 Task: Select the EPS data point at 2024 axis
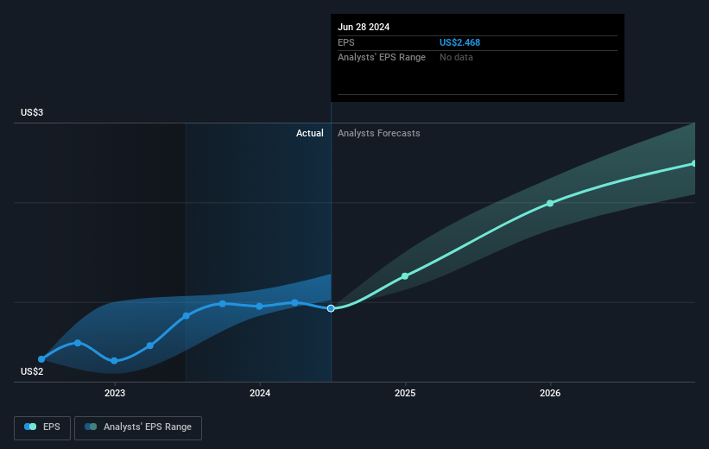[x=260, y=307]
